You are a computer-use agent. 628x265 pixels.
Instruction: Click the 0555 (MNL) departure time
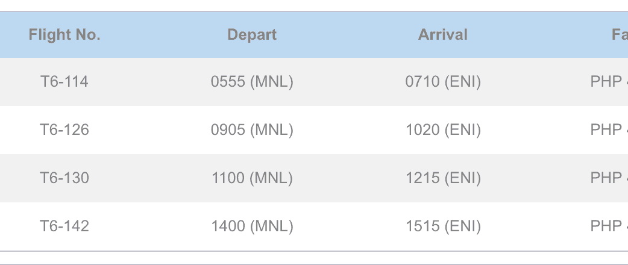pos(252,81)
